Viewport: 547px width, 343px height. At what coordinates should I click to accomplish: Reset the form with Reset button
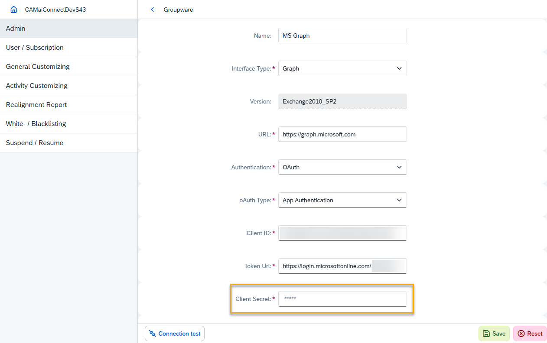coord(530,333)
